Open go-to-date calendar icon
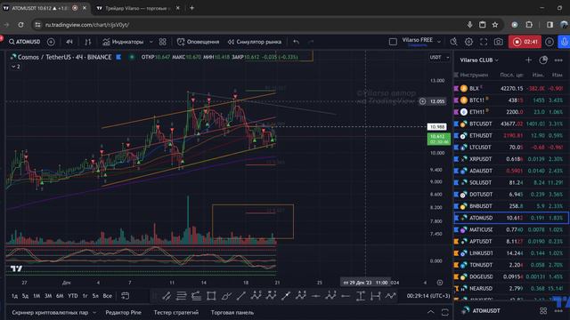 [x=125, y=296]
